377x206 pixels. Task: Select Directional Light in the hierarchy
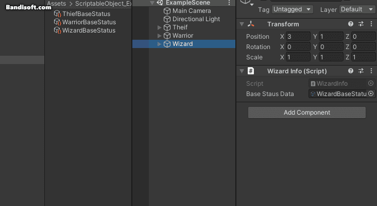(x=196, y=19)
